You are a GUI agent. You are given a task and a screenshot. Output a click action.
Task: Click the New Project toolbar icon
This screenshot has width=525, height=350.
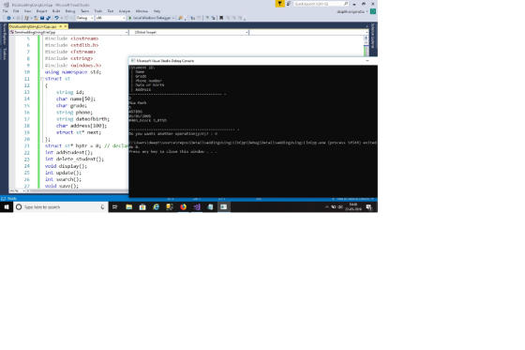click(27, 18)
